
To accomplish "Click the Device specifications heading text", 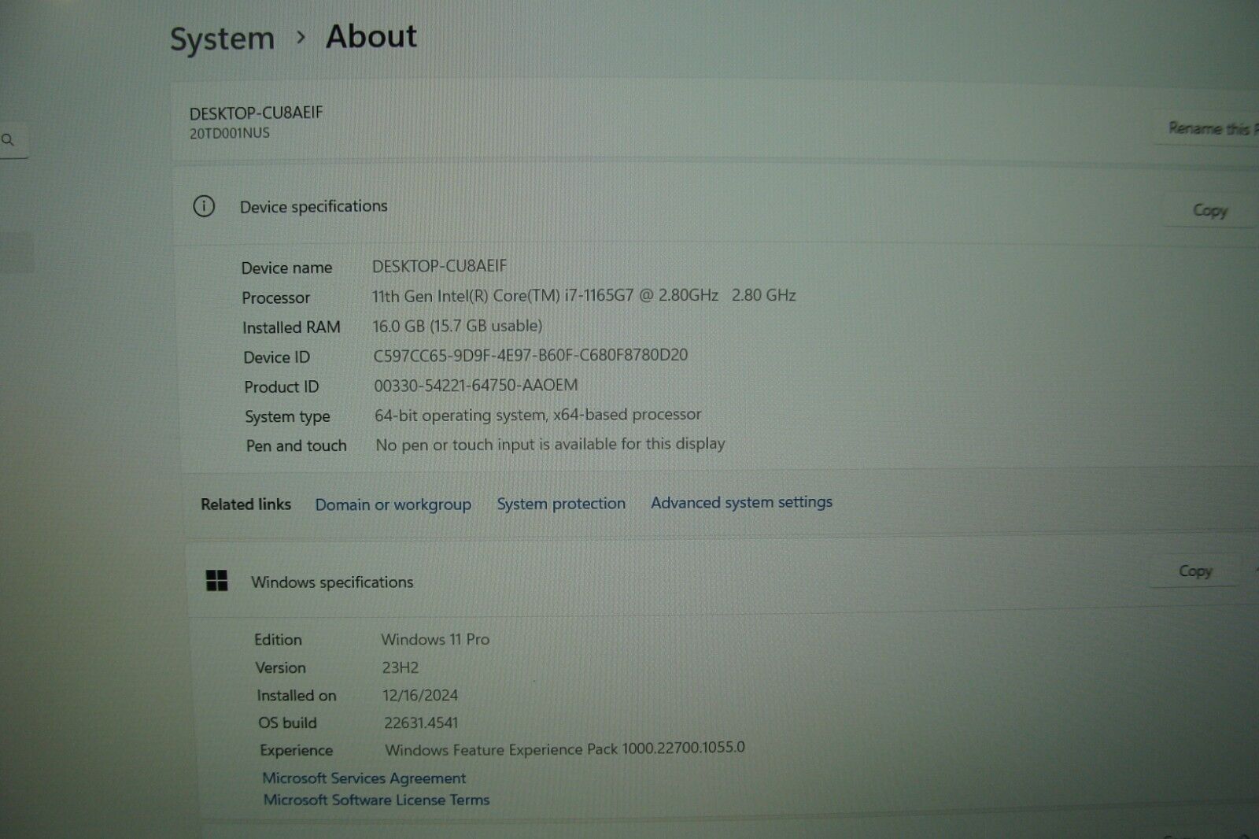I will pyautogui.click(x=313, y=207).
